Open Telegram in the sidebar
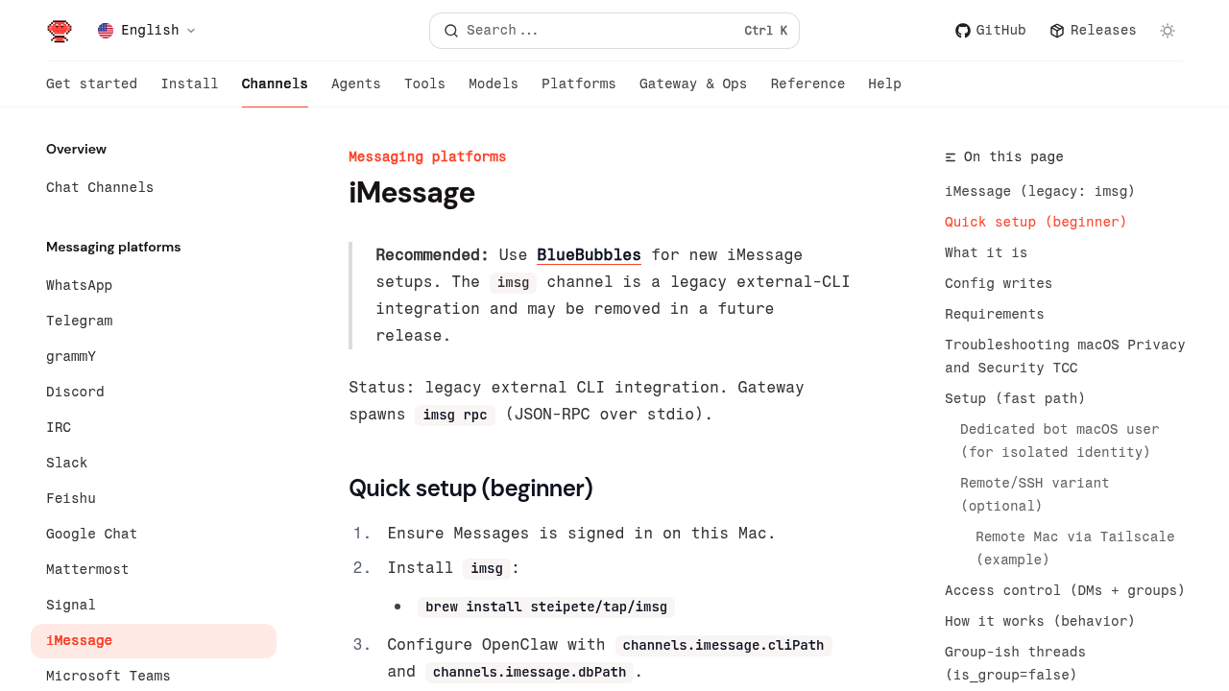 coord(79,321)
